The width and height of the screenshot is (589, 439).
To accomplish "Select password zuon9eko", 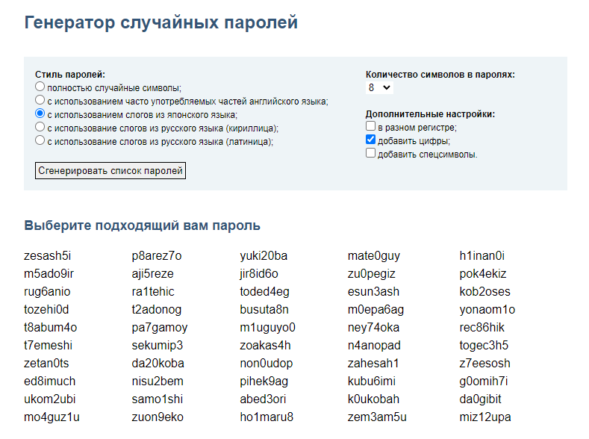I will click(158, 417).
